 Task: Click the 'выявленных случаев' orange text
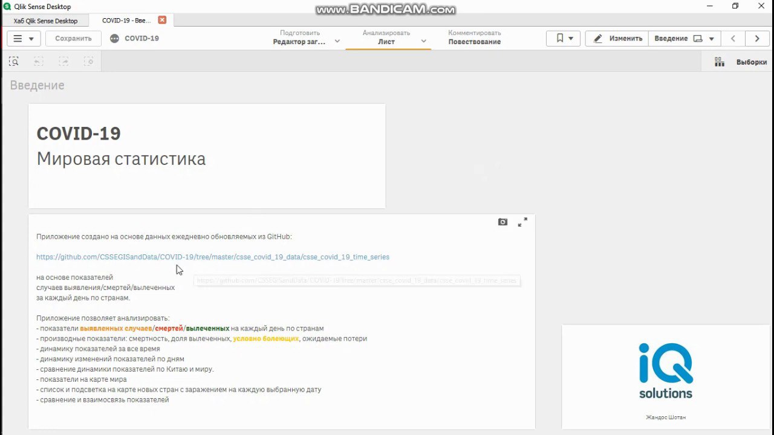115,328
